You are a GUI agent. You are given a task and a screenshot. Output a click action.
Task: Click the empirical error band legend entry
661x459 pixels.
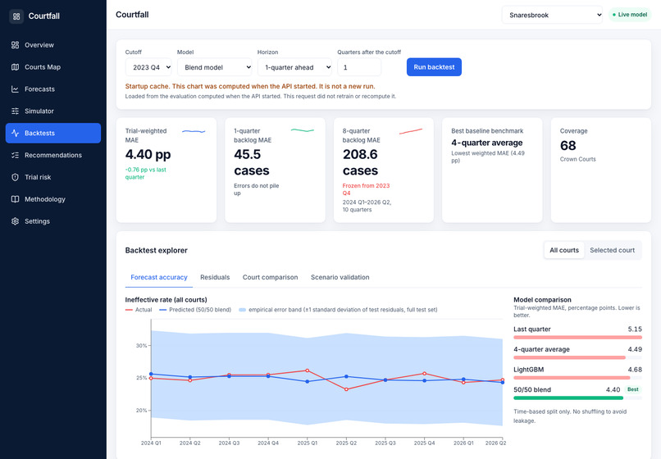[x=338, y=310]
